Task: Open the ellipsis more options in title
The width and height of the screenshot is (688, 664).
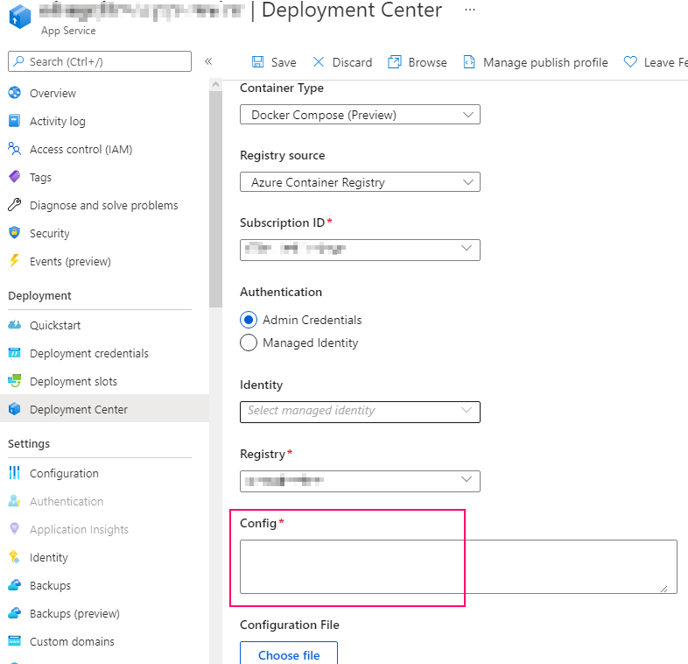Action: click(470, 10)
